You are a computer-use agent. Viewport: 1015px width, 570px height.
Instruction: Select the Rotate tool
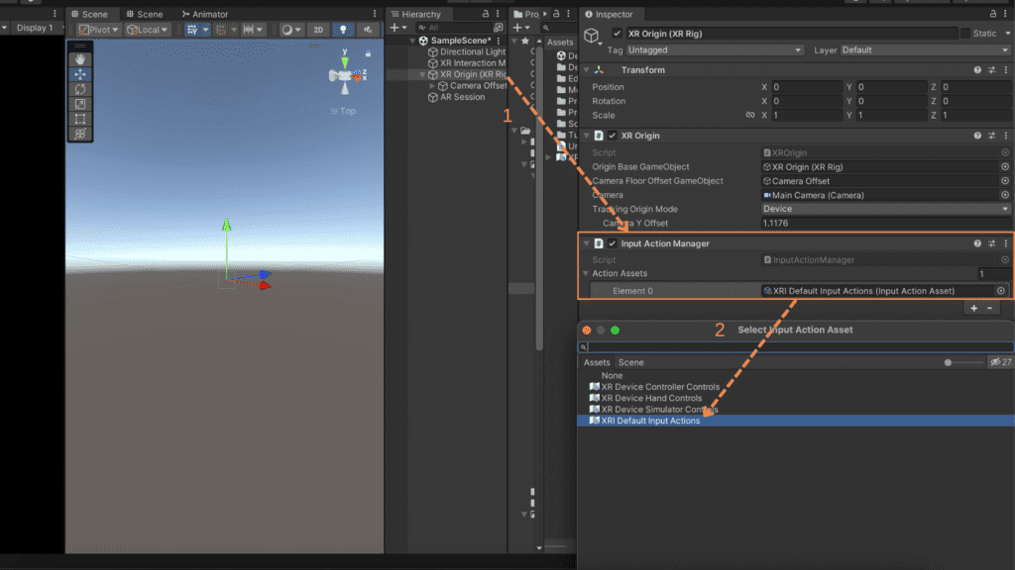tap(79, 87)
